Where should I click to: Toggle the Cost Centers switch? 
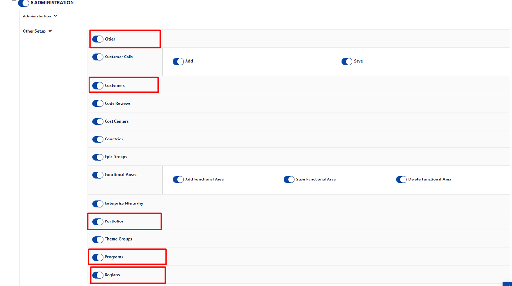pos(98,122)
